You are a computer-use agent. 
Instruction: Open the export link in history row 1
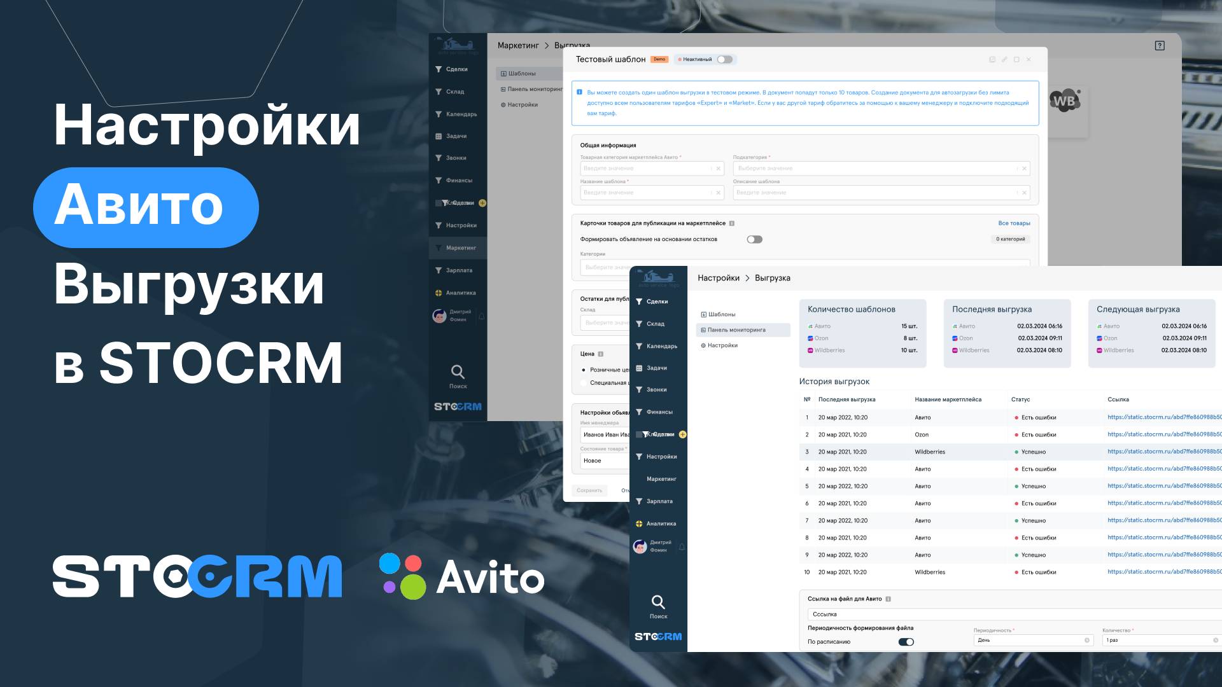(x=1164, y=417)
